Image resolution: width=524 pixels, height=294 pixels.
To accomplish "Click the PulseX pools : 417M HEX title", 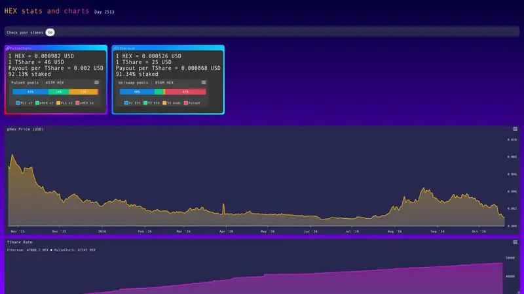I will 37,83.
